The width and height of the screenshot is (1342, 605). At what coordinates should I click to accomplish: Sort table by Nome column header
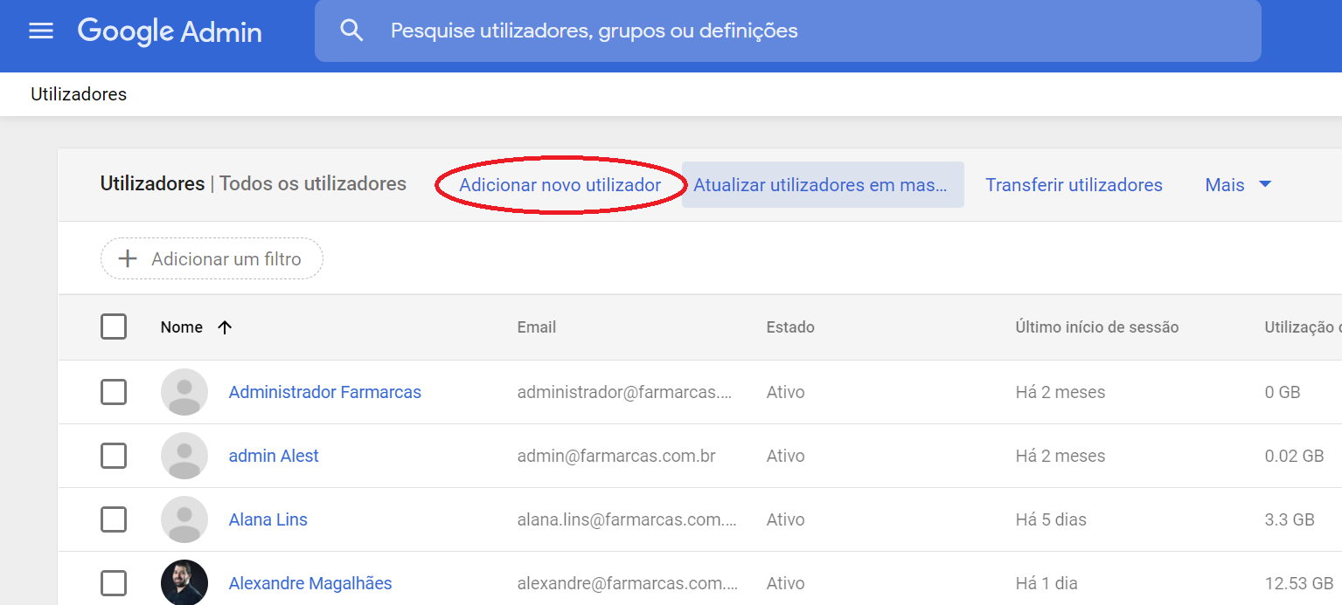182,327
